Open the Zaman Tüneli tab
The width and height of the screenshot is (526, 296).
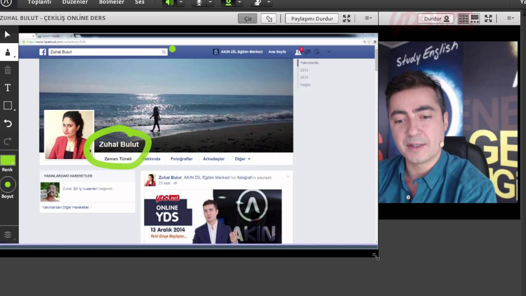tap(118, 159)
